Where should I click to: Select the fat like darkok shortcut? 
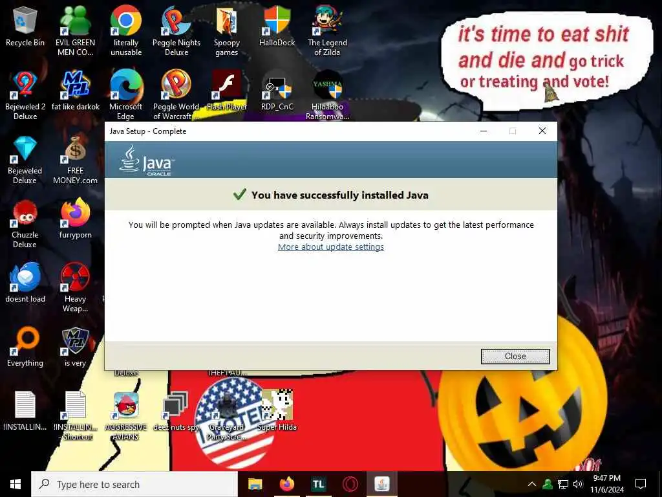point(75,91)
